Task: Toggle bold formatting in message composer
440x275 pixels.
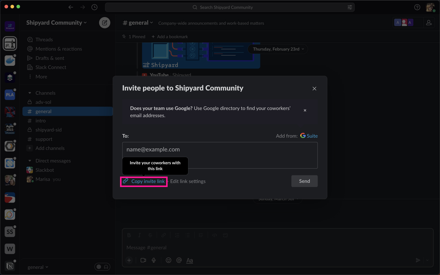Action: click(x=129, y=235)
